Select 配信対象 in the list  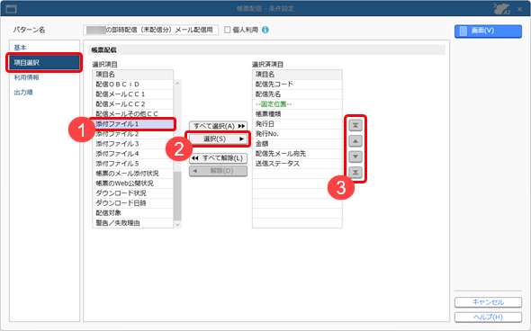(133, 213)
